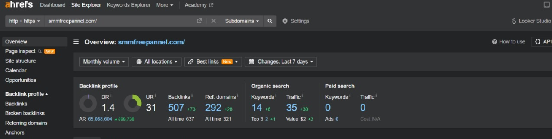Click organic Keywords count 14

tap(257, 108)
